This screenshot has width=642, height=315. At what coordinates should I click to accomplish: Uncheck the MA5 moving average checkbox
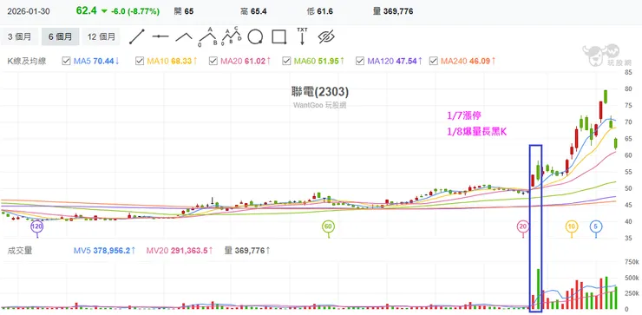[66, 61]
